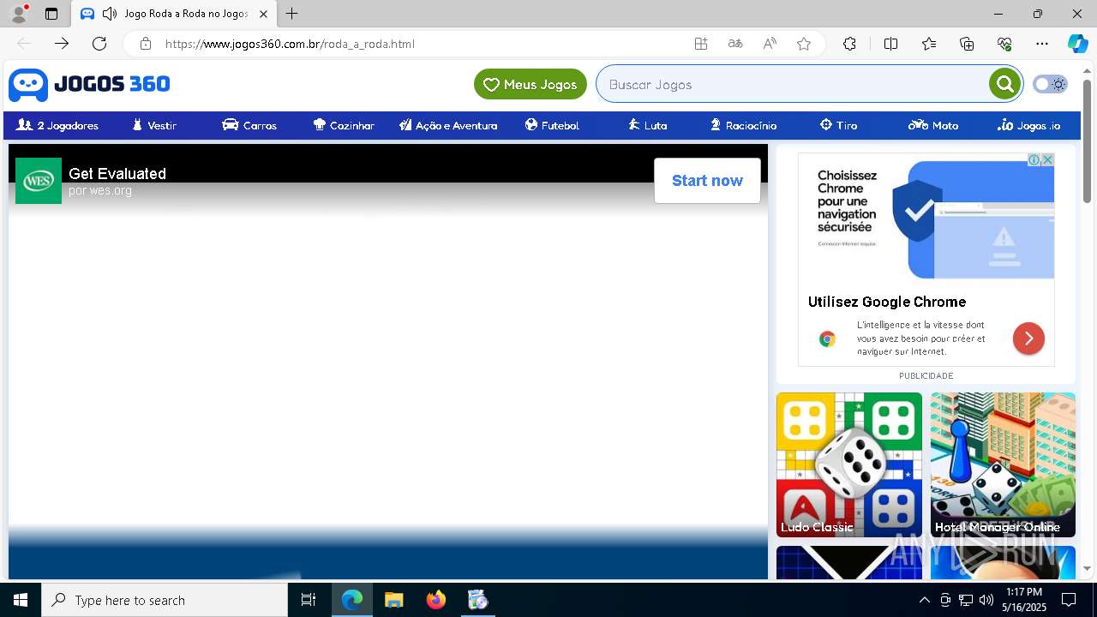Open the Favorites list
1097x617 pixels.
[x=929, y=44]
